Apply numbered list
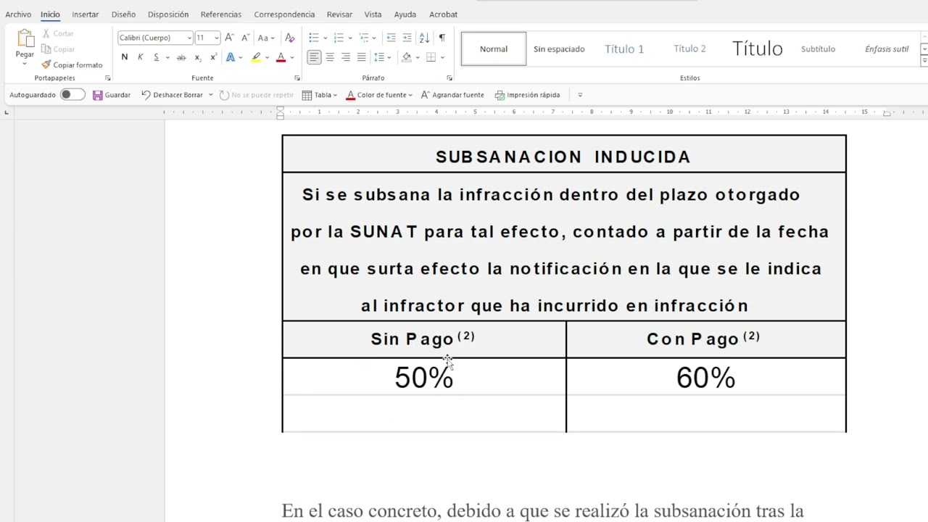The height and width of the screenshot is (522, 928). [339, 38]
